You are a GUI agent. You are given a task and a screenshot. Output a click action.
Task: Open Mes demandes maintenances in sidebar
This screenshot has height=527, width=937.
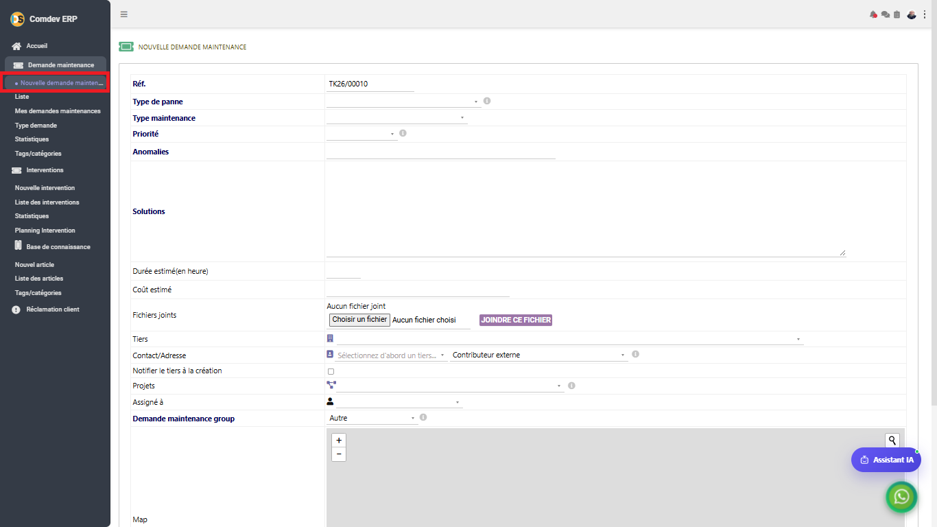tap(58, 111)
